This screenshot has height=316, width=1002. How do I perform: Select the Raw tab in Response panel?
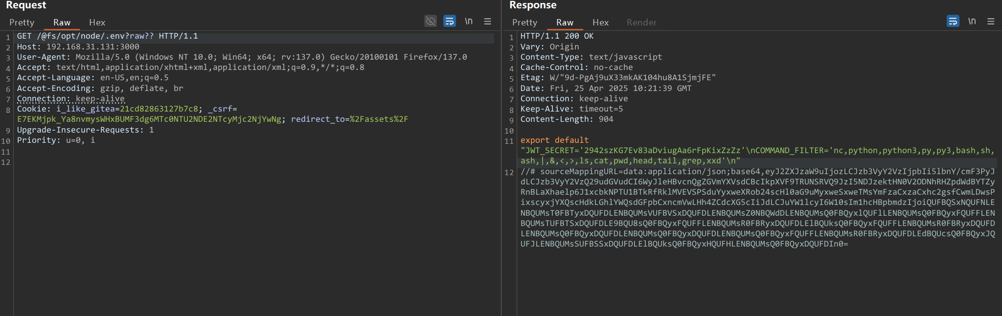(x=565, y=23)
